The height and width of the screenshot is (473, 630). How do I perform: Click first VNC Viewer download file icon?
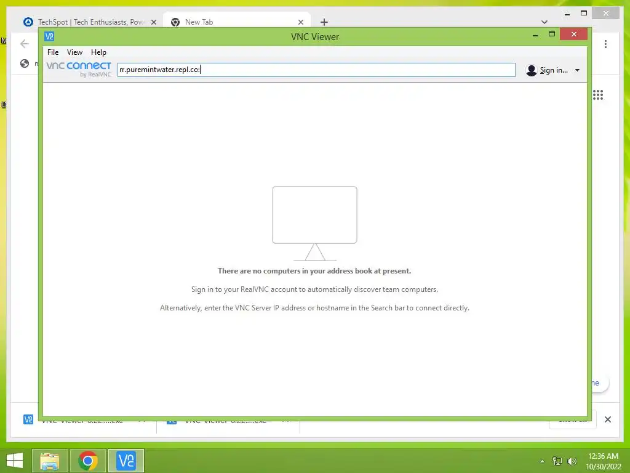[x=28, y=419]
